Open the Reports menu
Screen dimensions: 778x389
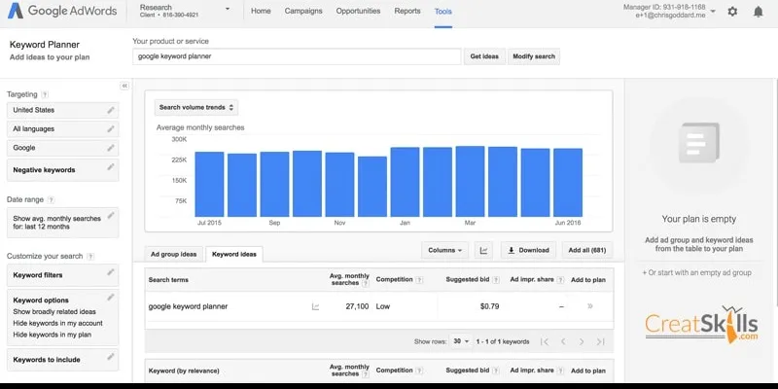407,11
